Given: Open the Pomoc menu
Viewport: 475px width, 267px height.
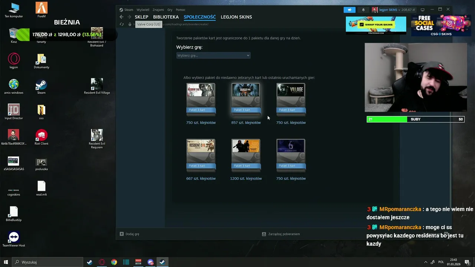Looking at the screenshot, I should point(180,10).
